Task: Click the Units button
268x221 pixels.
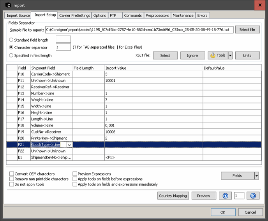Action: tap(247, 56)
